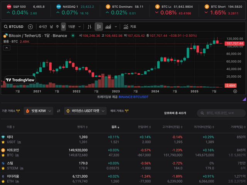
Task: Click the purple resize corner handle
Action: coord(244,99)
